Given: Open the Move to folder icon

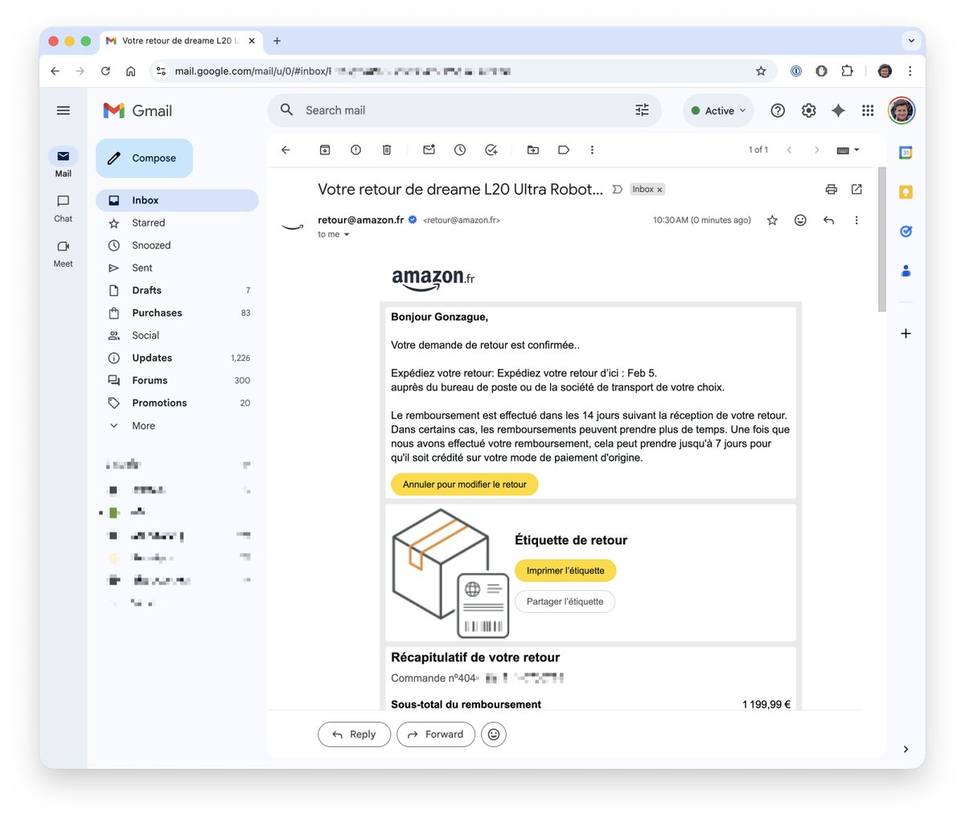Looking at the screenshot, I should pyautogui.click(x=532, y=150).
